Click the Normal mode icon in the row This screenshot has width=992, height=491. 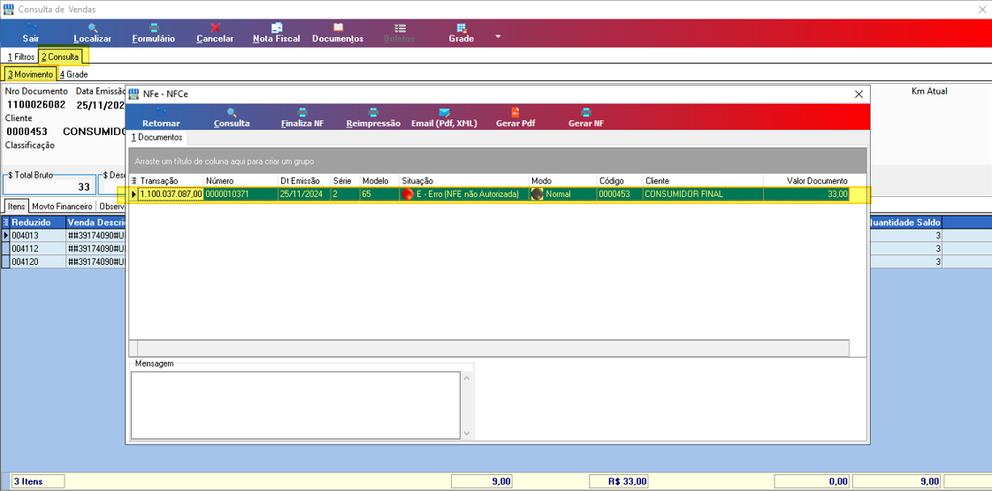click(538, 194)
